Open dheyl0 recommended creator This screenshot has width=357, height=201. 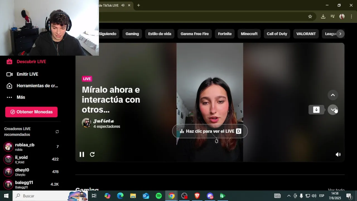(31, 172)
